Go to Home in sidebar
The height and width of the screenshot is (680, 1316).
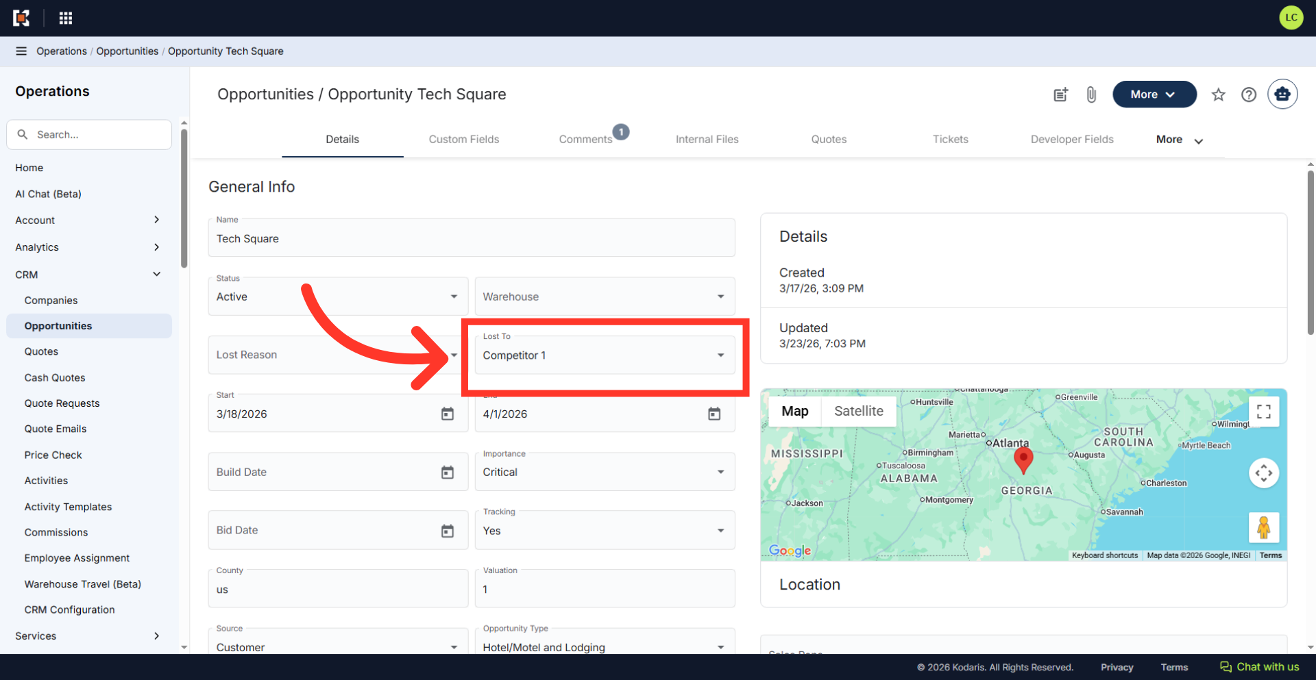tap(88, 168)
